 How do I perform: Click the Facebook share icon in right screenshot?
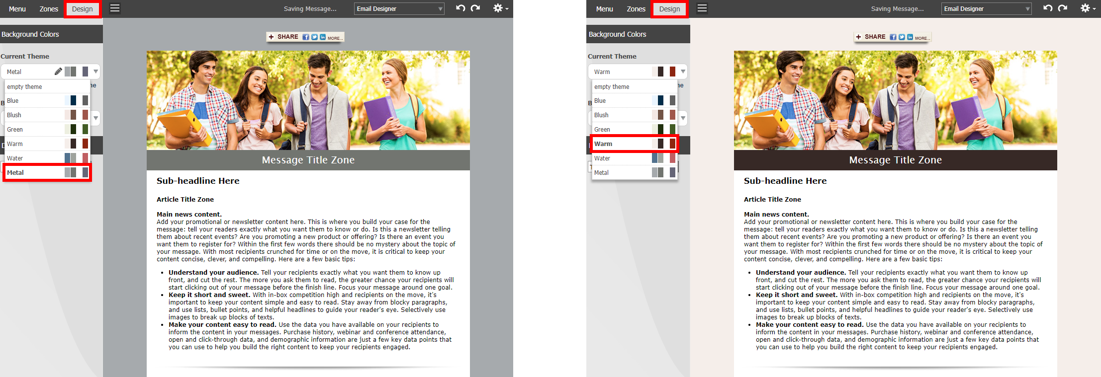pyautogui.click(x=893, y=37)
